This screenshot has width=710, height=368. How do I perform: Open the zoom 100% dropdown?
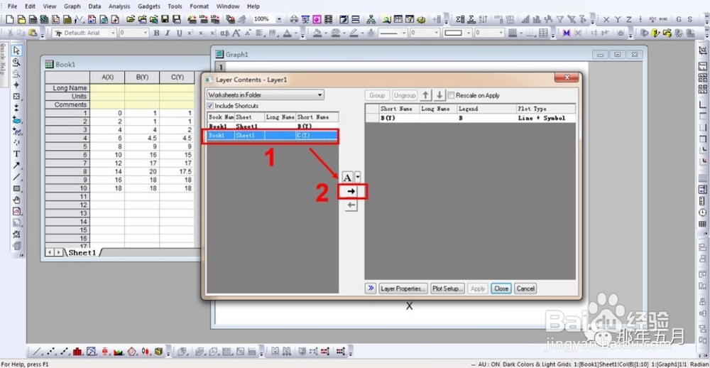coord(279,19)
